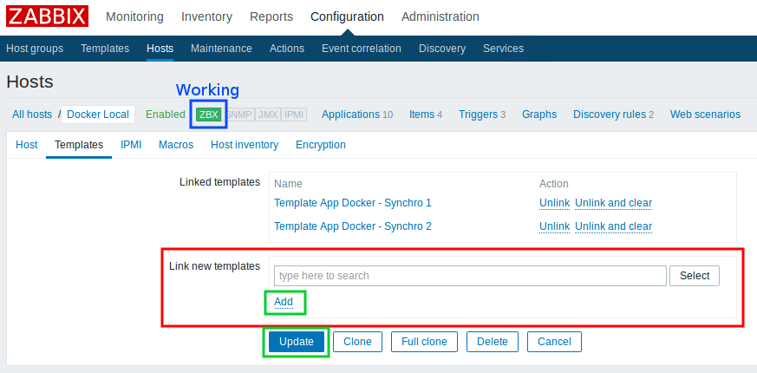Unlink Template App Docker - Synchro 1
The height and width of the screenshot is (373, 757).
coord(554,203)
